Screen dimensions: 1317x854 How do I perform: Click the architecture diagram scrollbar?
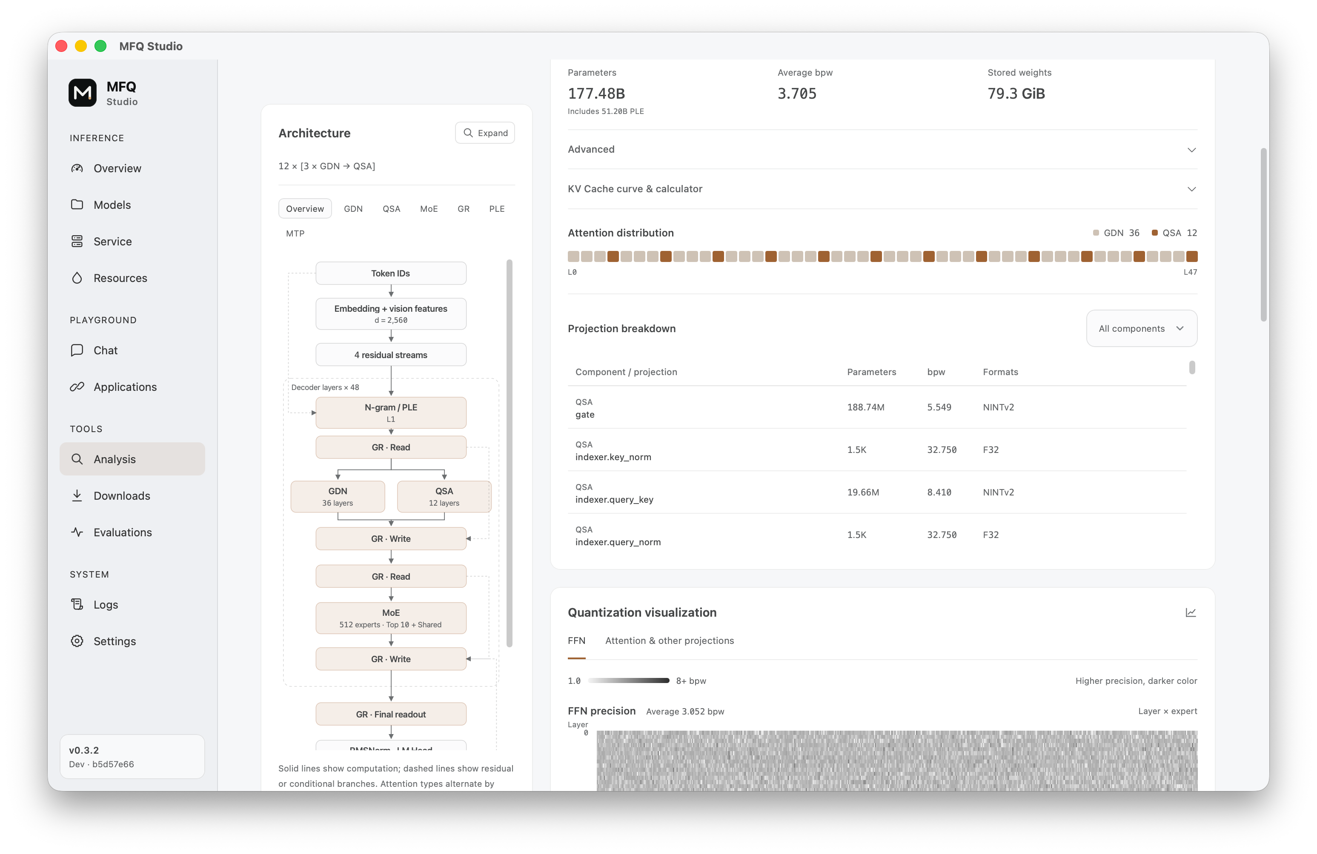pos(509,453)
